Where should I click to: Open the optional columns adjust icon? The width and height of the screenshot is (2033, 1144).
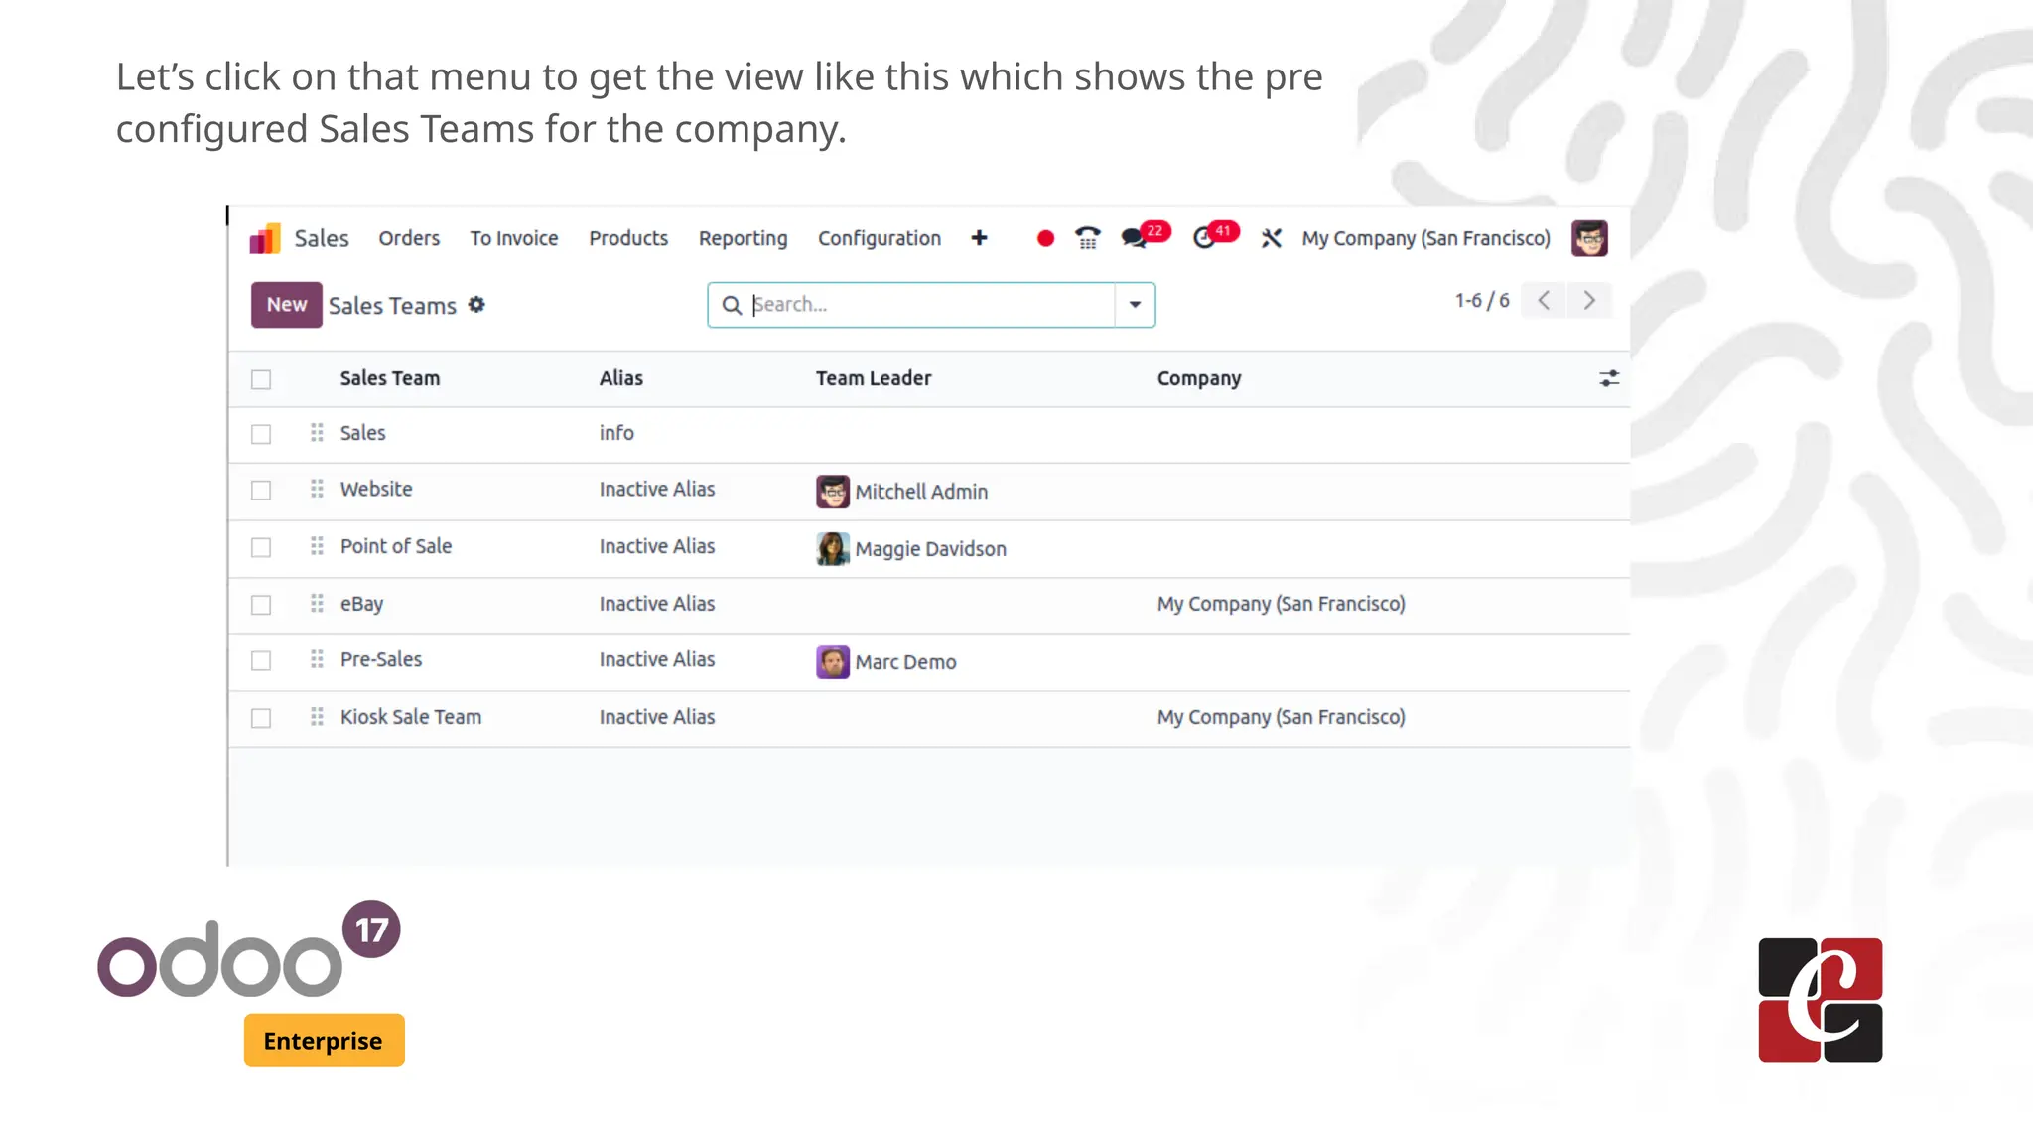click(1609, 378)
